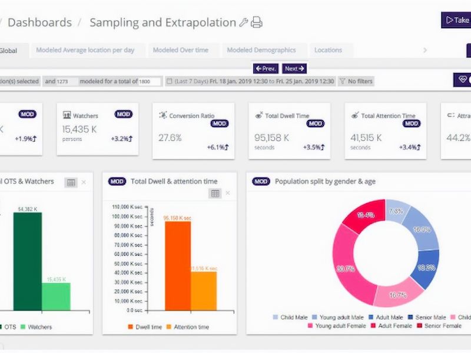Open the Modeled Demographics tab
Viewport: 471px width, 353px height.
(261, 50)
